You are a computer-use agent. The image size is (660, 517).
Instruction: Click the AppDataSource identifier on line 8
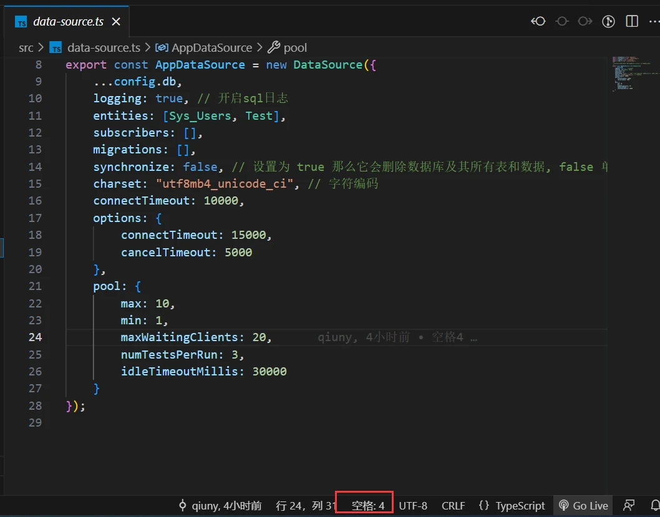(200, 65)
